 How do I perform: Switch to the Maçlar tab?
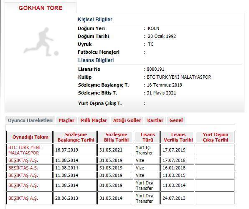pos(66,120)
